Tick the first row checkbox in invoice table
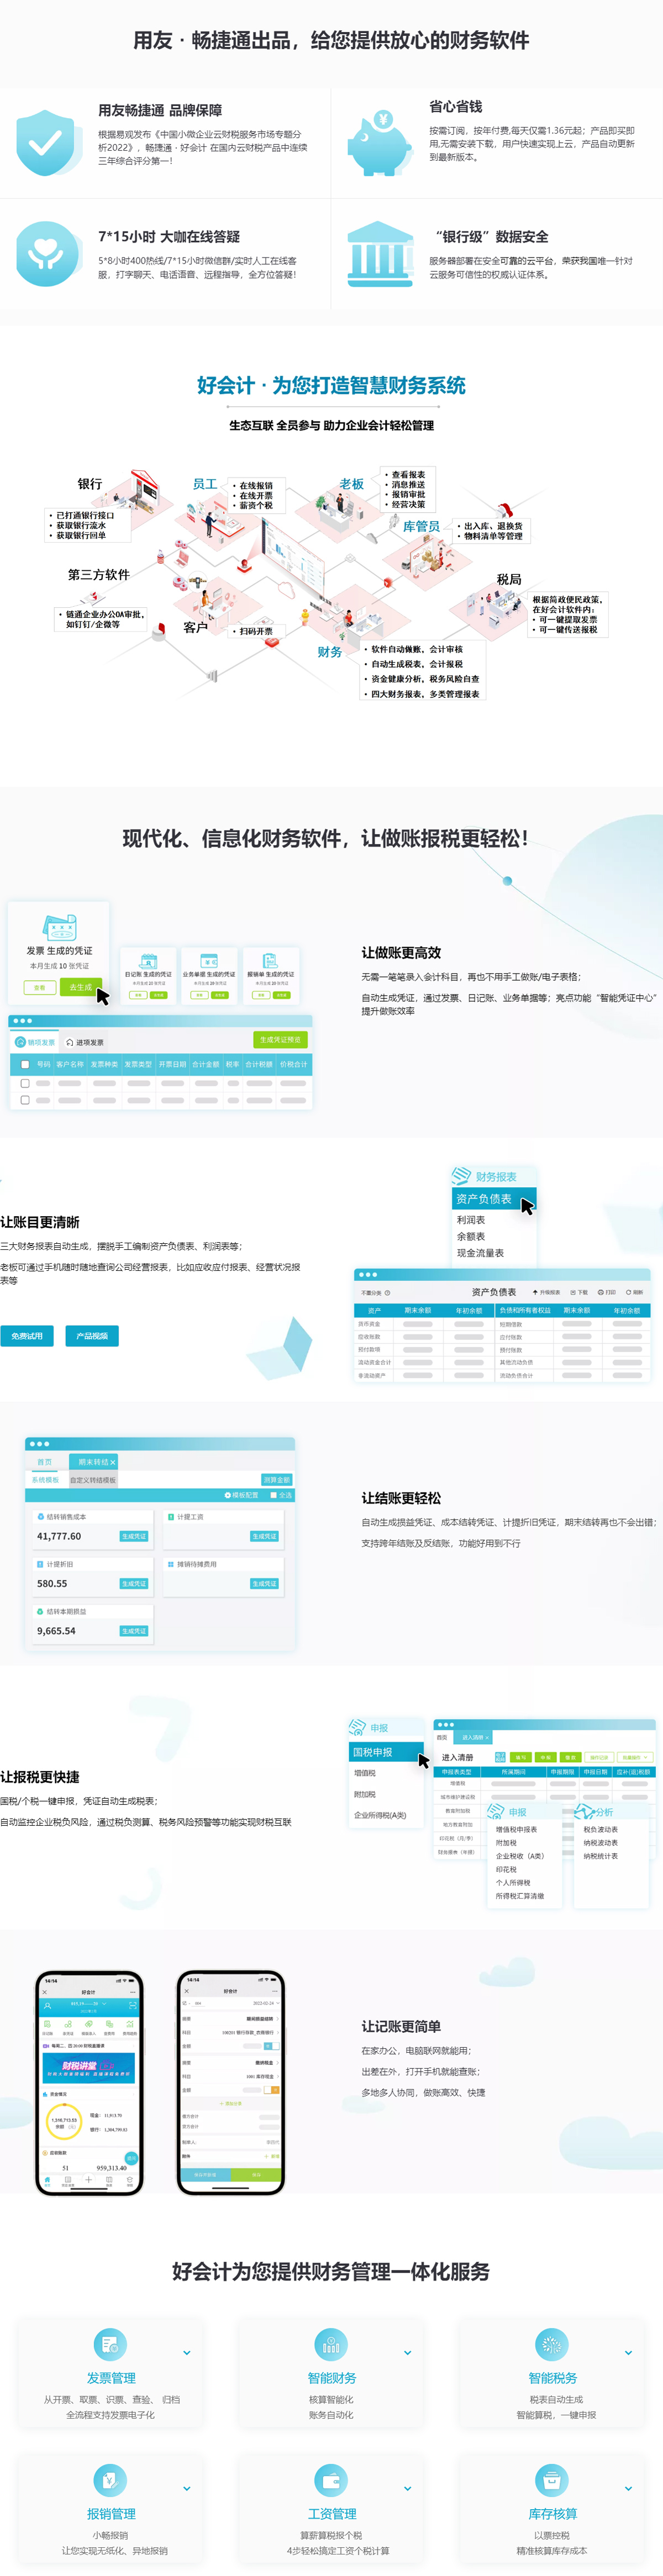Image resolution: width=663 pixels, height=2576 pixels. tap(25, 1082)
